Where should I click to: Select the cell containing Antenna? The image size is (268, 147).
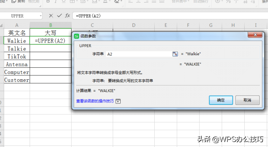(17, 64)
